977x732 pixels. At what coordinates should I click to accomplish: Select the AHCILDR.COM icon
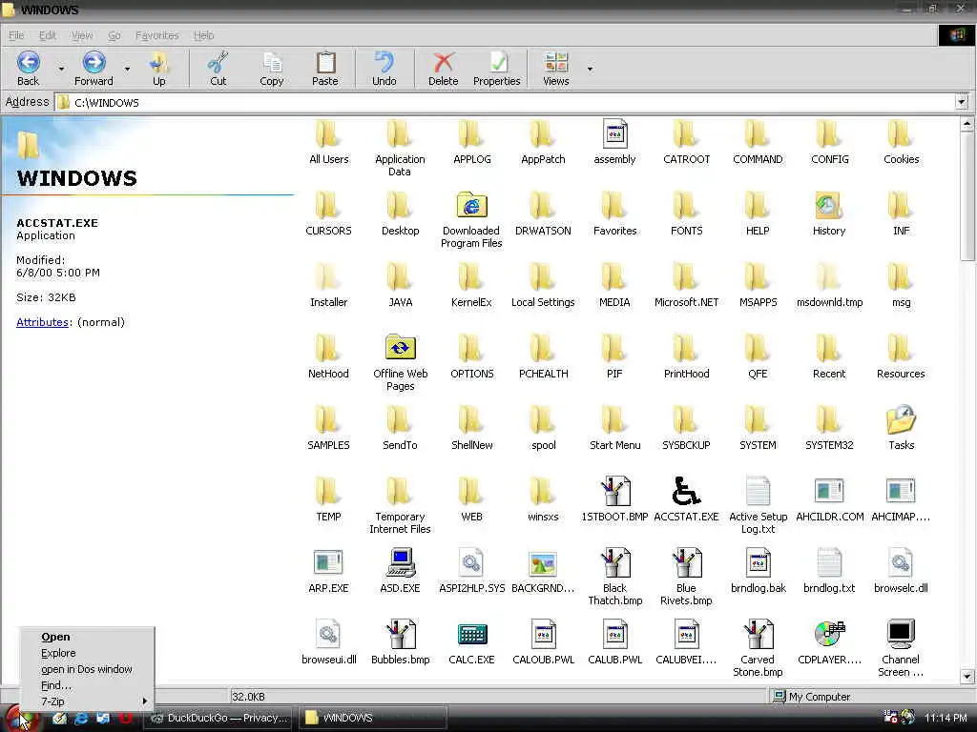[x=829, y=491]
